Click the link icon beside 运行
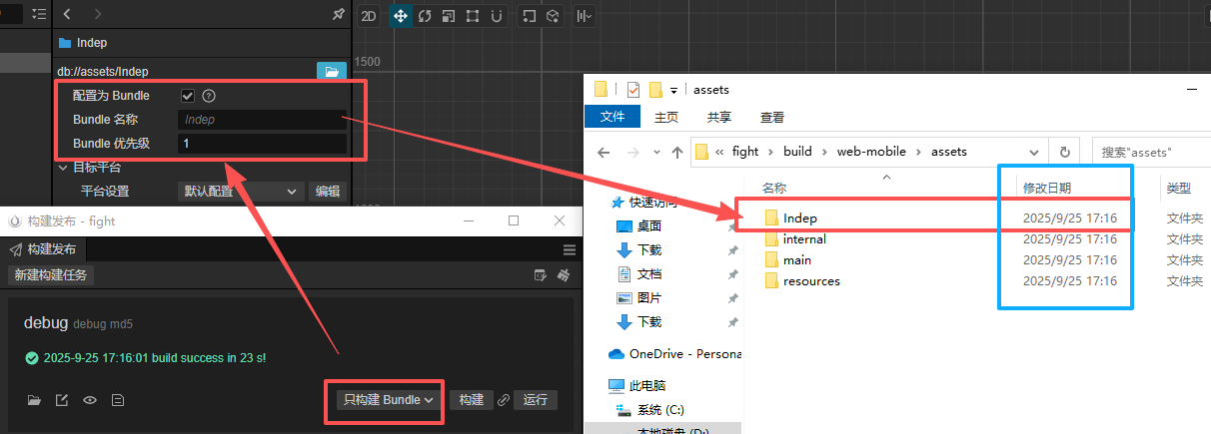Image resolution: width=1211 pixels, height=434 pixels. pos(504,400)
